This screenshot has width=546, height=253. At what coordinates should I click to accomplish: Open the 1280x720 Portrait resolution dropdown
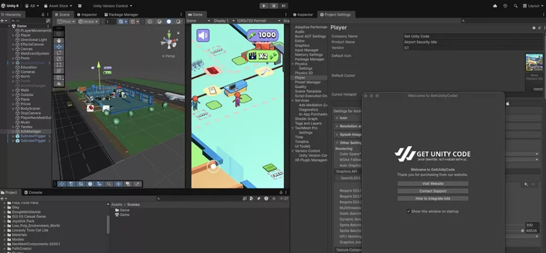point(258,21)
